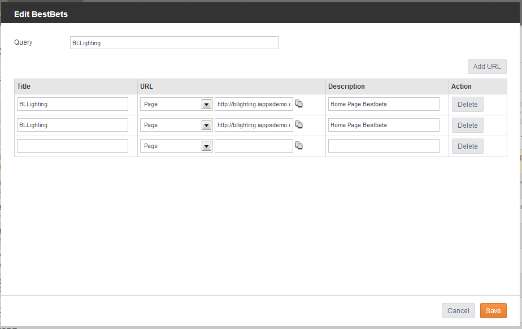
Task: Delete the first BLLighting row
Action: [x=467, y=105]
